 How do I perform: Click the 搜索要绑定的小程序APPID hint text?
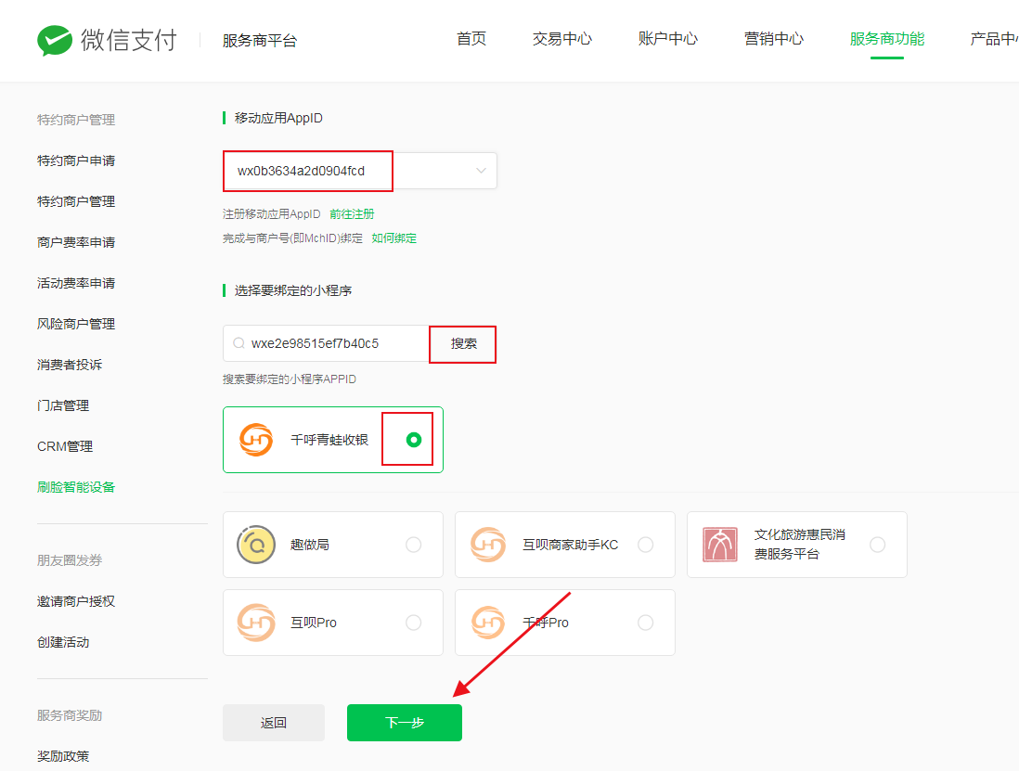pyautogui.click(x=290, y=379)
